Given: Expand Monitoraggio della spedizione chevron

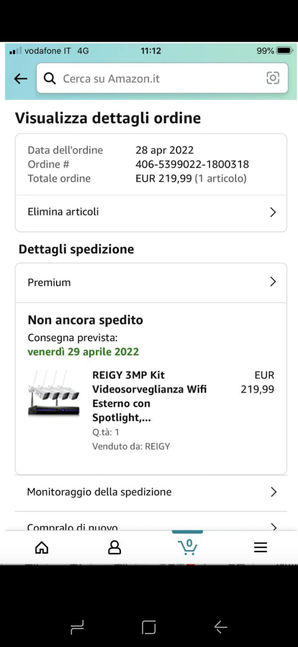Looking at the screenshot, I should point(273,492).
